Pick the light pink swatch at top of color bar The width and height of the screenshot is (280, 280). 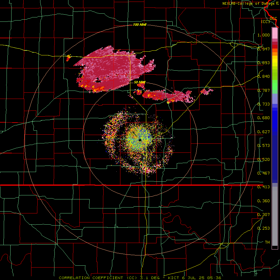pyautogui.click(x=275, y=33)
